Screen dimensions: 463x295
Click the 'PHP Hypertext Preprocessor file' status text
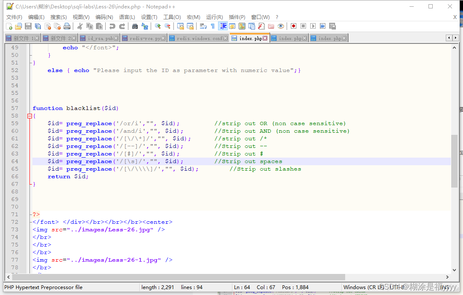43,287
